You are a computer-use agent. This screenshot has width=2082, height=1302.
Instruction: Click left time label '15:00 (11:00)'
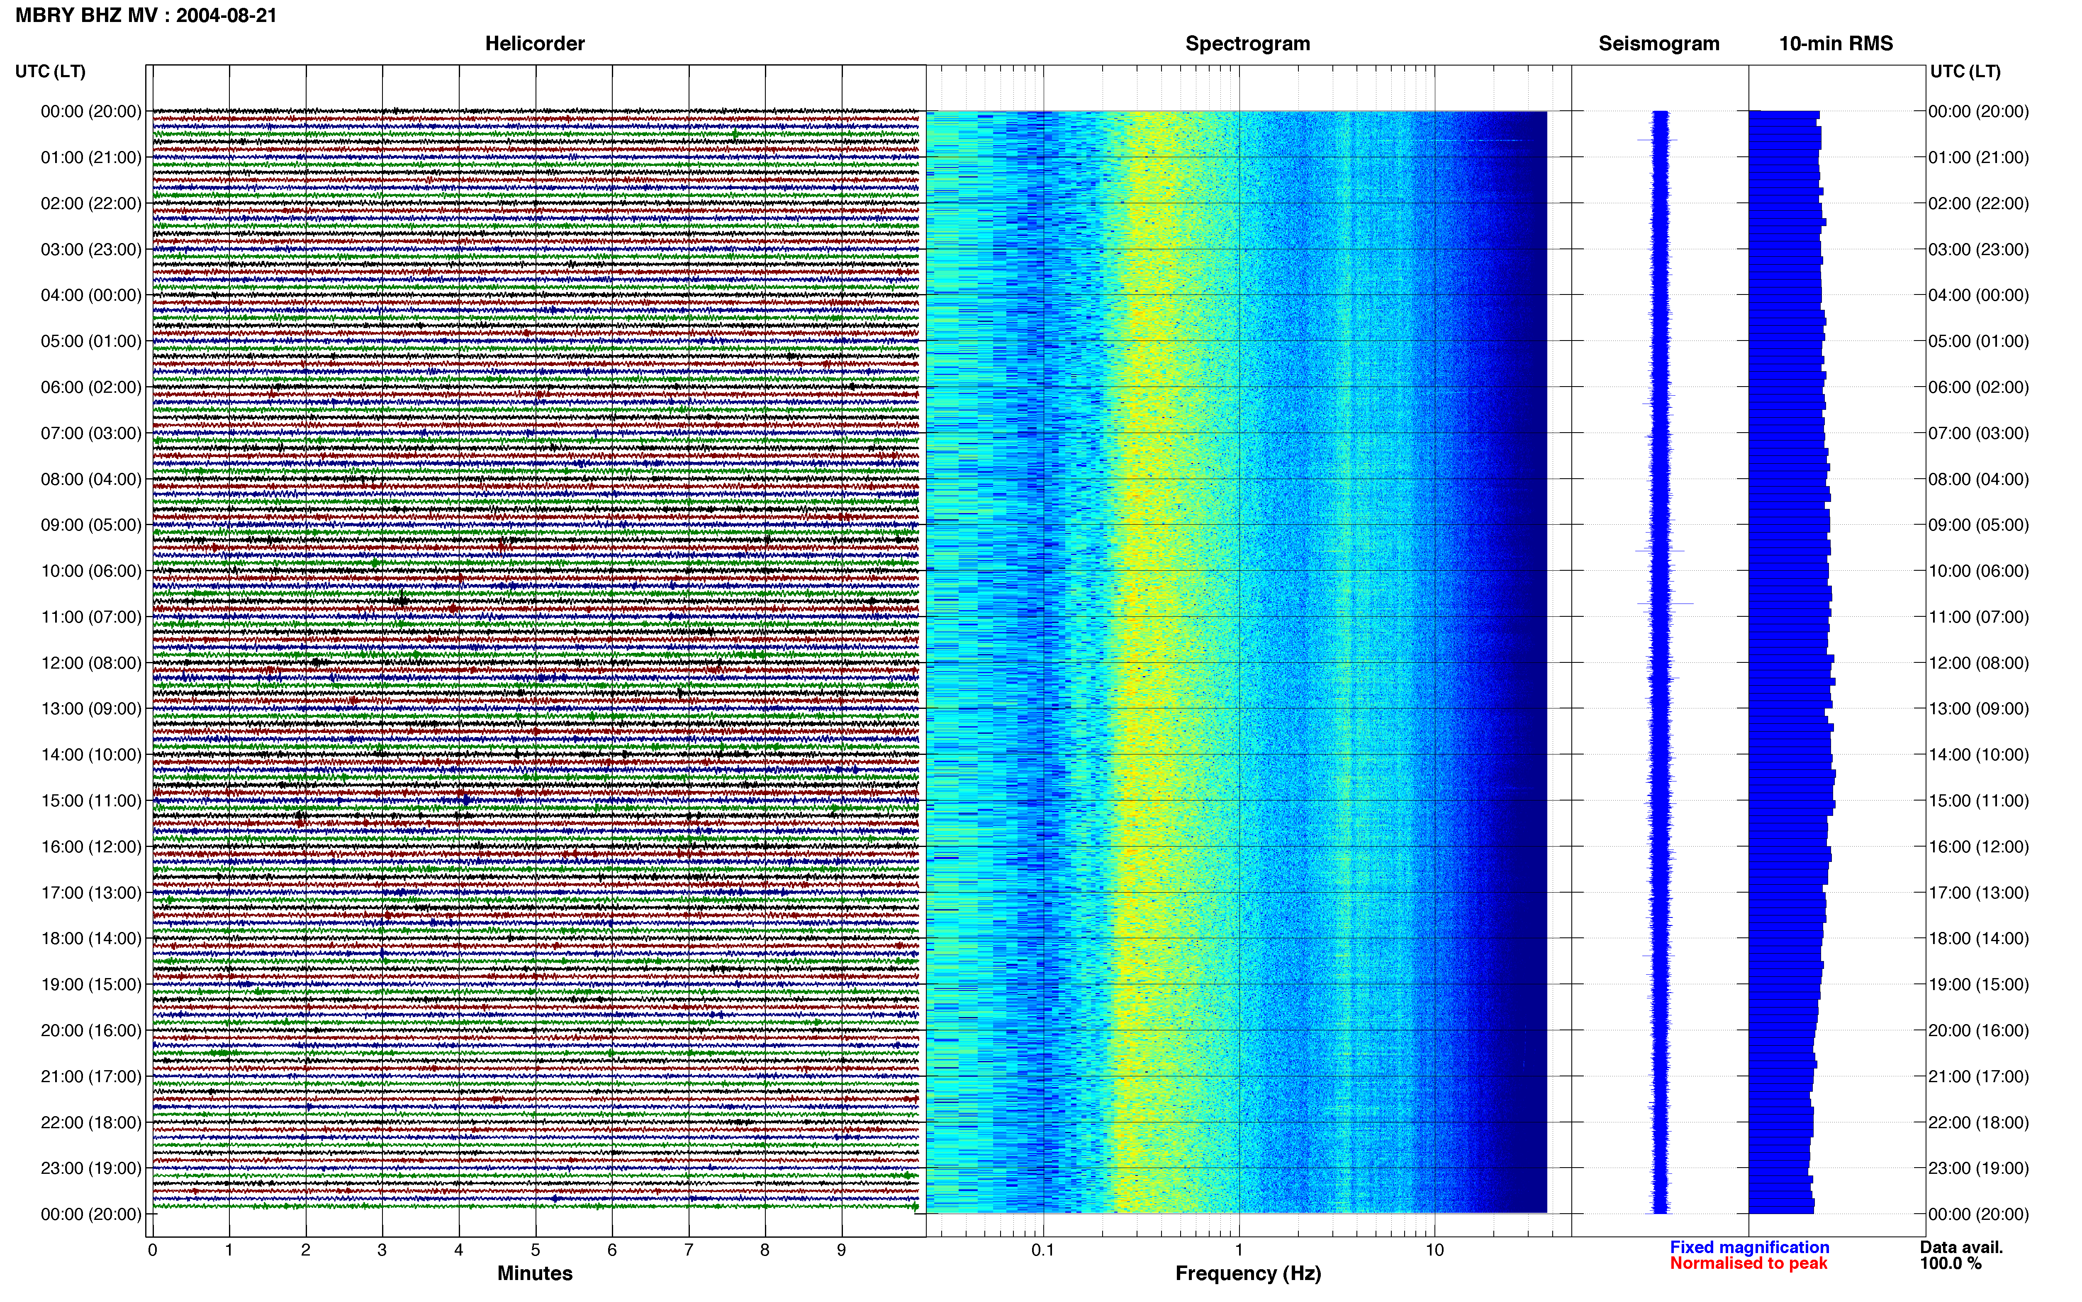(91, 801)
